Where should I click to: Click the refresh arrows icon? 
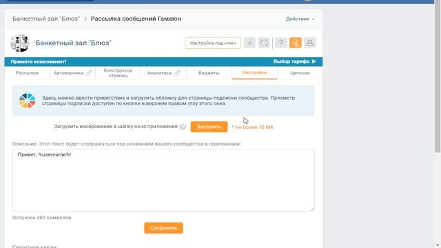(264, 43)
